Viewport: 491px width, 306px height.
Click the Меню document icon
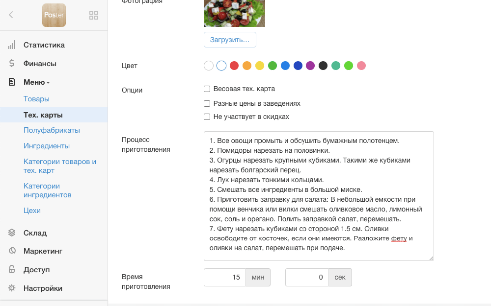pos(12,82)
